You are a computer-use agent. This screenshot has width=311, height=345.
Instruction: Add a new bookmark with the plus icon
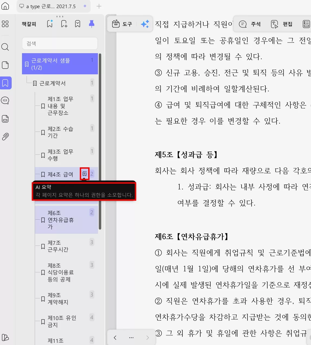[x=64, y=24]
